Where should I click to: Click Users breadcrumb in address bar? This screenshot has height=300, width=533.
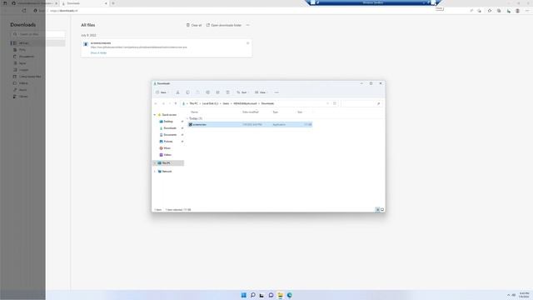coord(226,103)
